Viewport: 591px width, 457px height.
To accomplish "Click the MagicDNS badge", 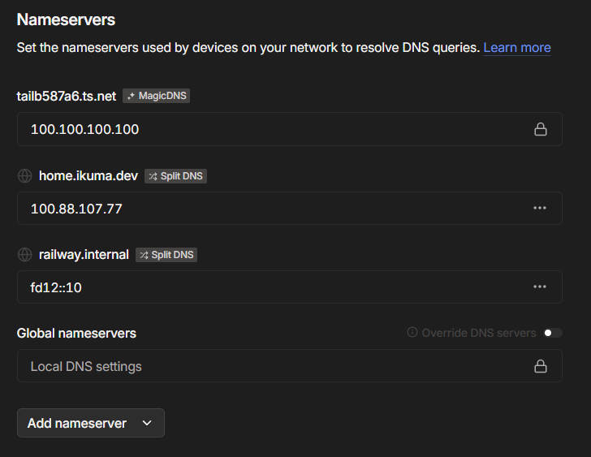I will (x=156, y=96).
